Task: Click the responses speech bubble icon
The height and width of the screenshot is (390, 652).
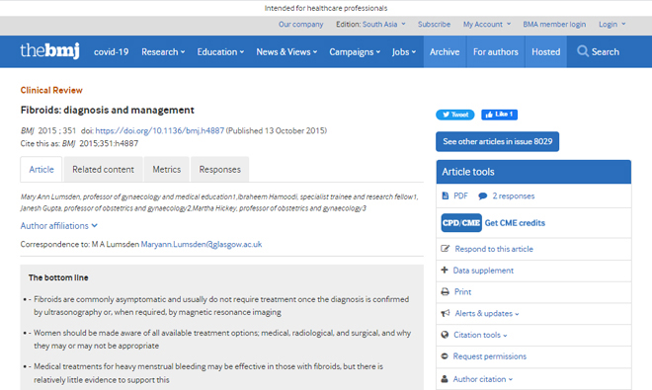Action: pos(482,196)
